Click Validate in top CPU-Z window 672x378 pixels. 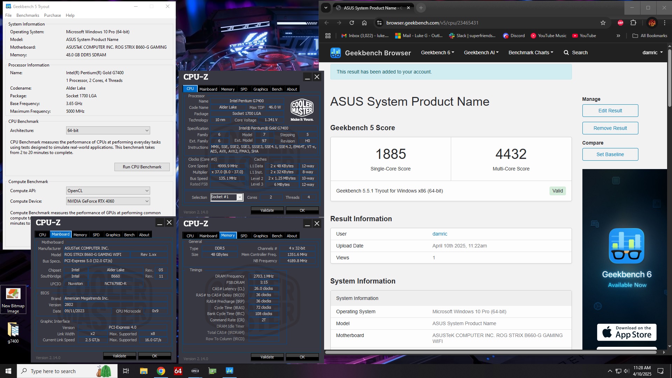pyautogui.click(x=267, y=210)
